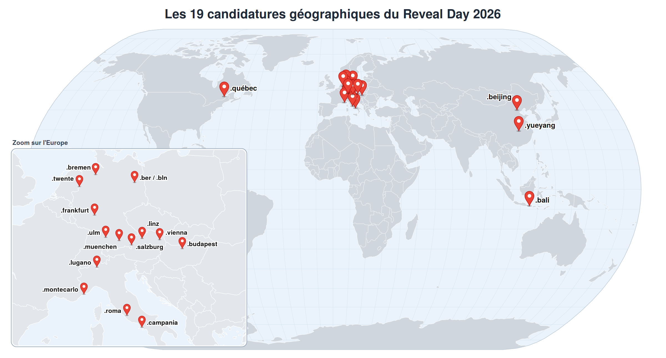Click the '.budapest' label text
The width and height of the screenshot is (666, 358).
click(x=202, y=244)
